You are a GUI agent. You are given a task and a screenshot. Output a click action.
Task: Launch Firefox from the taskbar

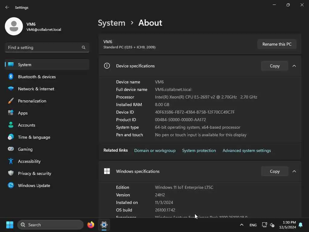[91, 225]
